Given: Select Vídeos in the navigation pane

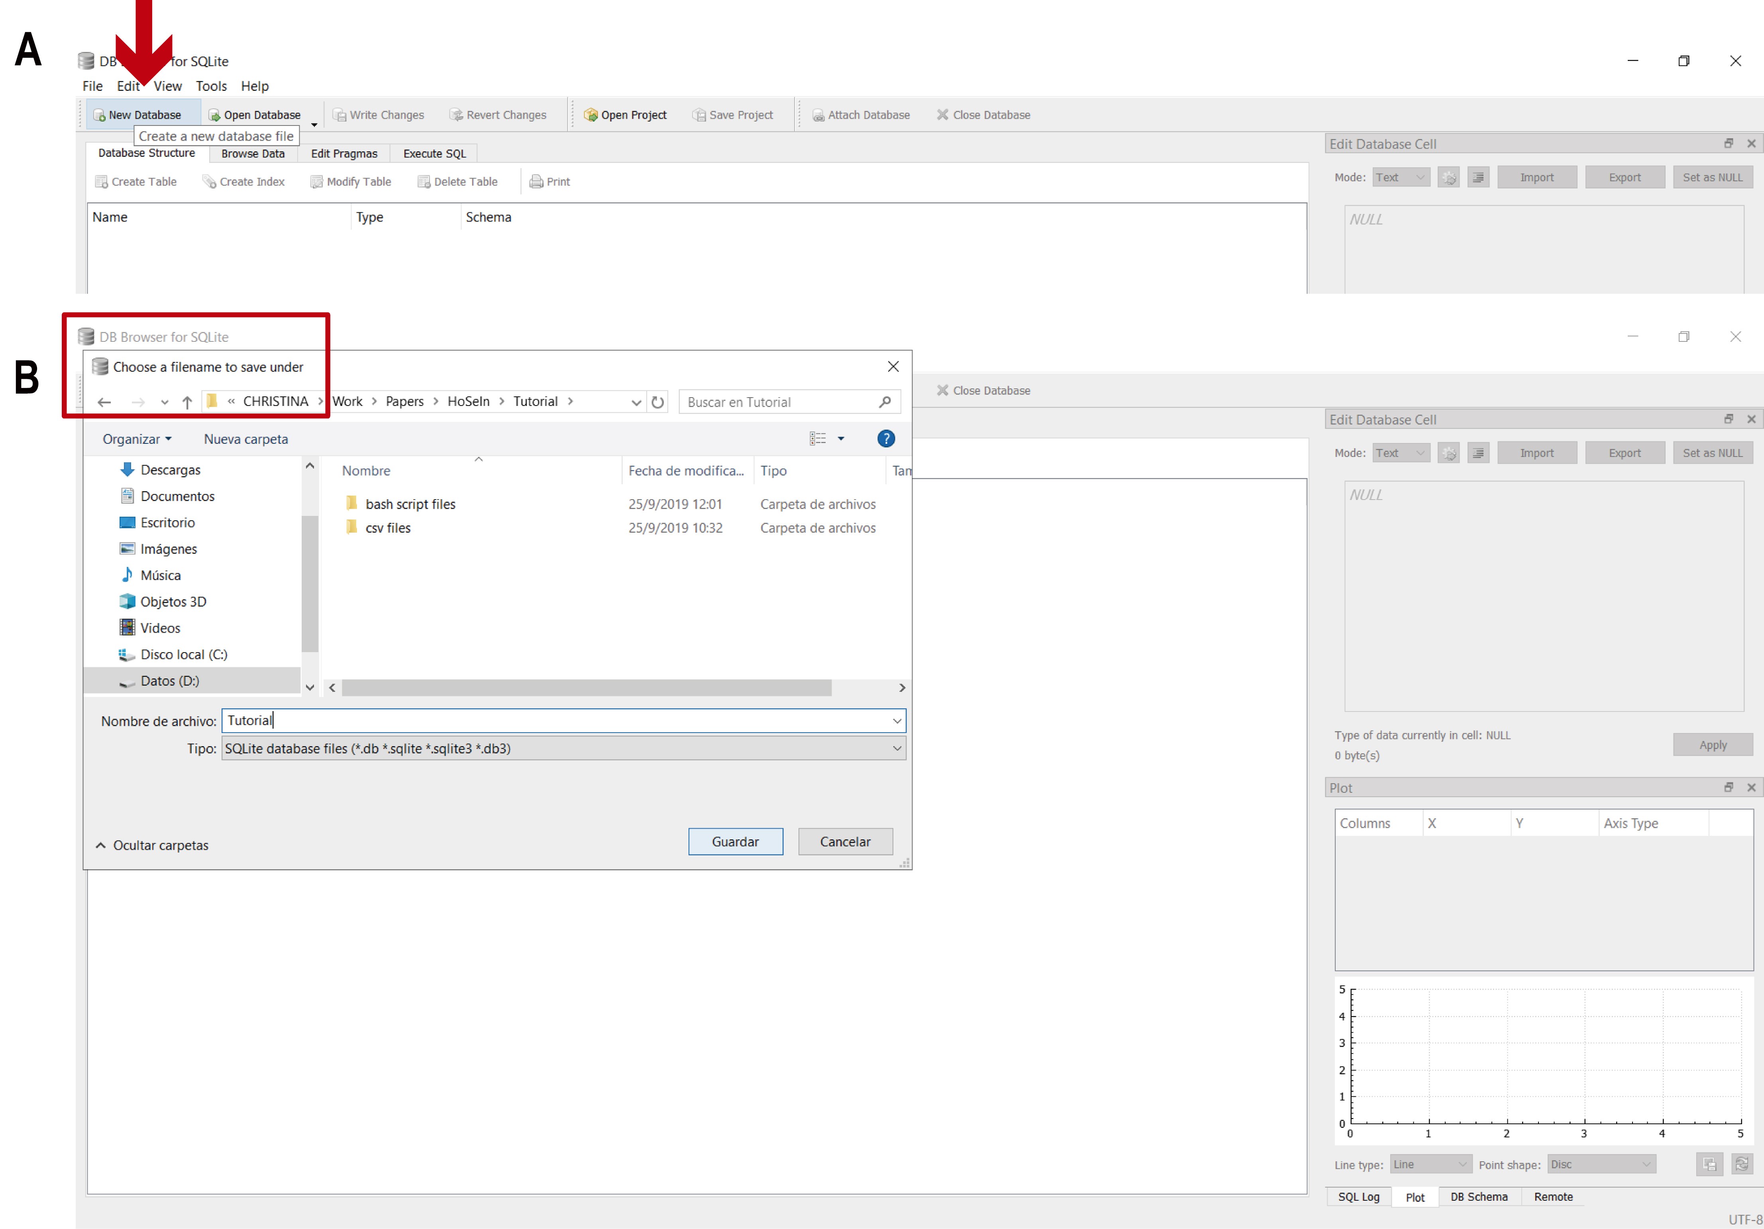Looking at the screenshot, I should pos(150,628).
